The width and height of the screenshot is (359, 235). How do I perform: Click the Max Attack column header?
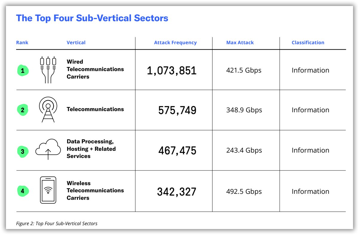(x=240, y=42)
